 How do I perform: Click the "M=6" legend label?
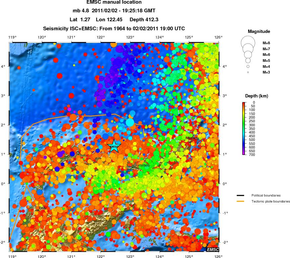click(266, 55)
